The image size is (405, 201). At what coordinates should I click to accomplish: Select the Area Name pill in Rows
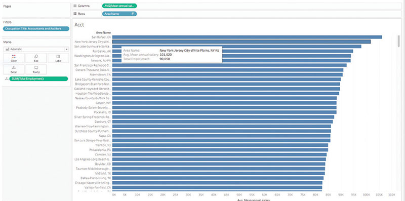pyautogui.click(x=119, y=14)
